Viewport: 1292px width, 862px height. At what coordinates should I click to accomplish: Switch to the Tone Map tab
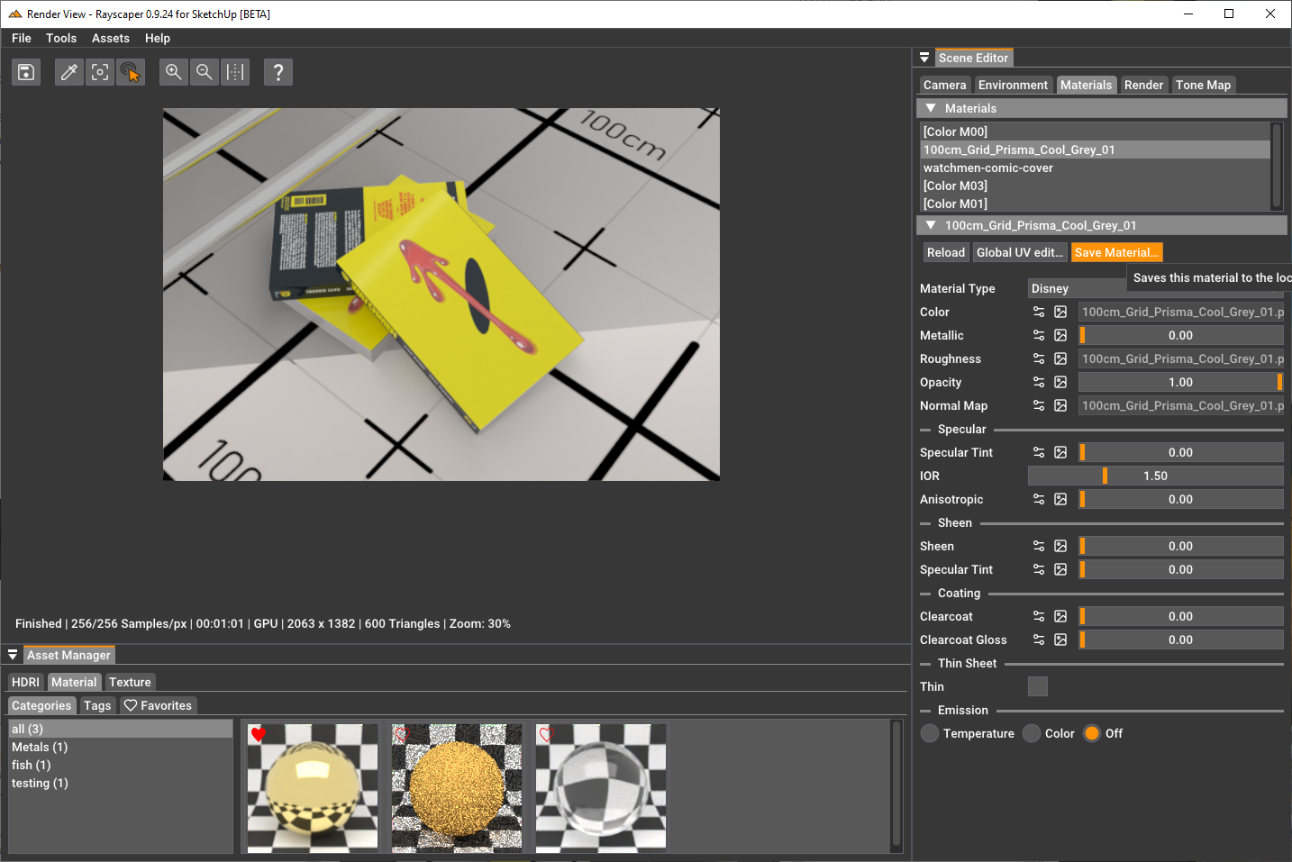(1203, 85)
